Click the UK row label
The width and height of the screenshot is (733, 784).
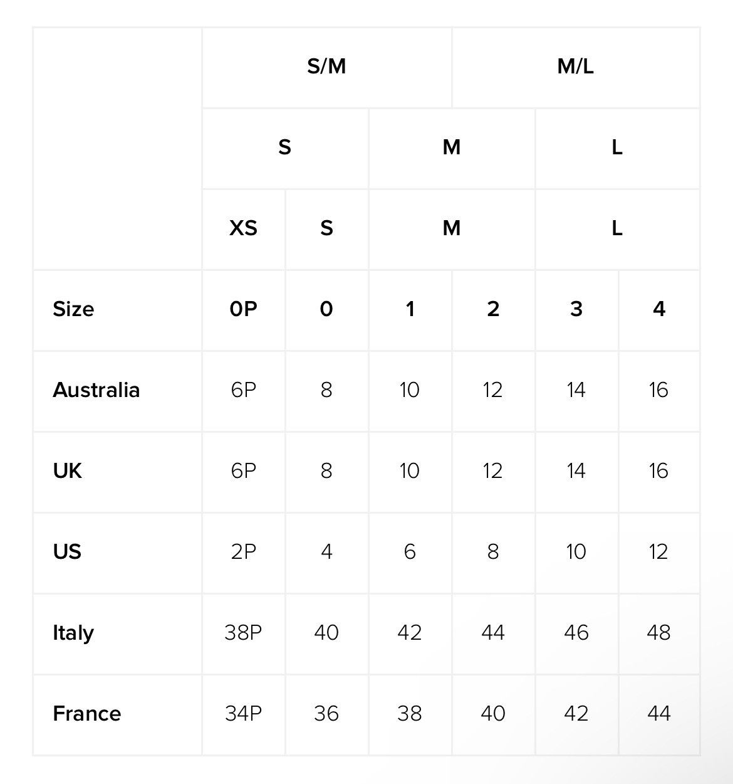point(117,471)
